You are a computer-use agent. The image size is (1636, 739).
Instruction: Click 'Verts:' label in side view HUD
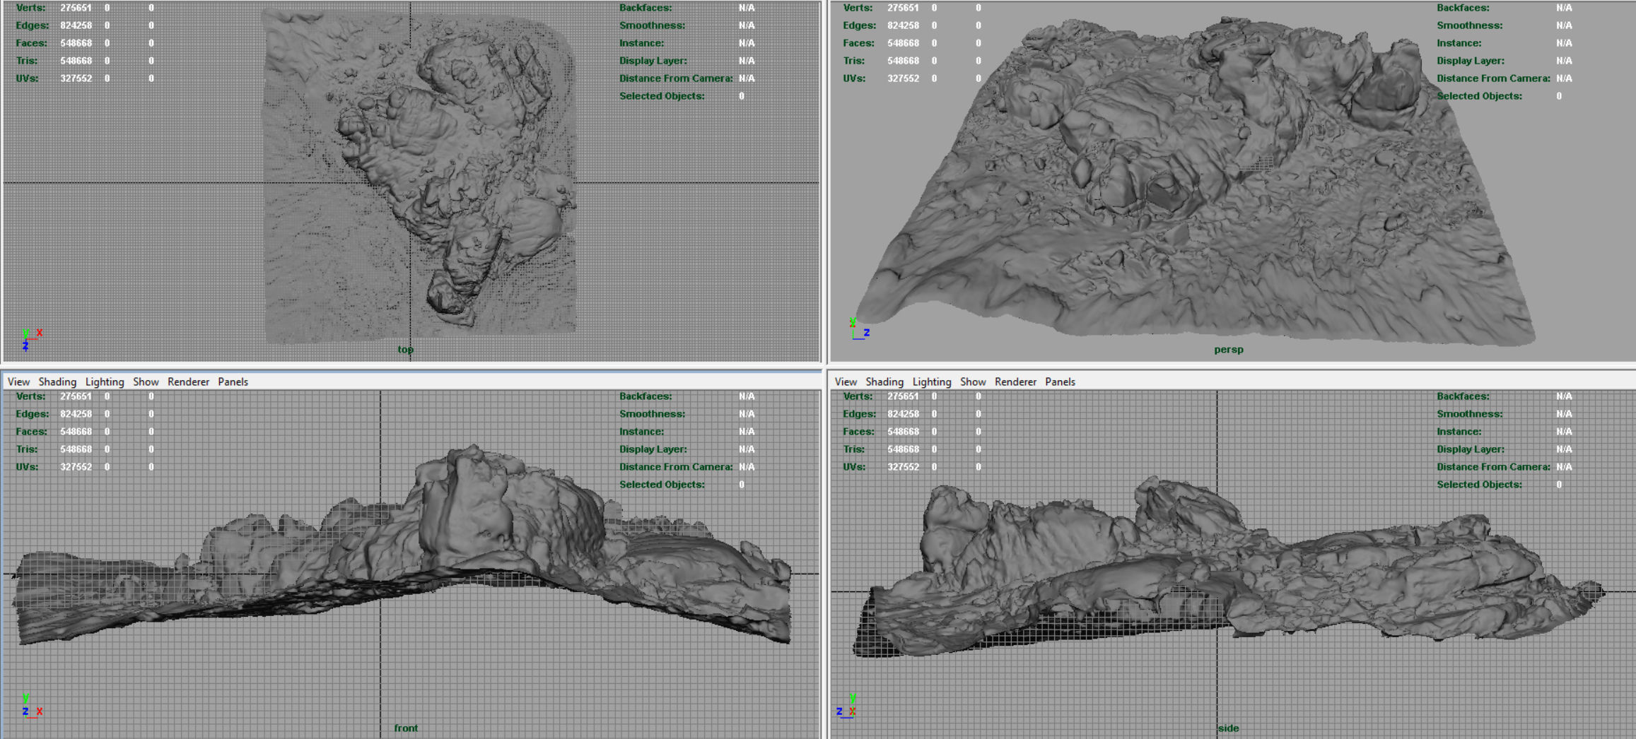point(858,396)
